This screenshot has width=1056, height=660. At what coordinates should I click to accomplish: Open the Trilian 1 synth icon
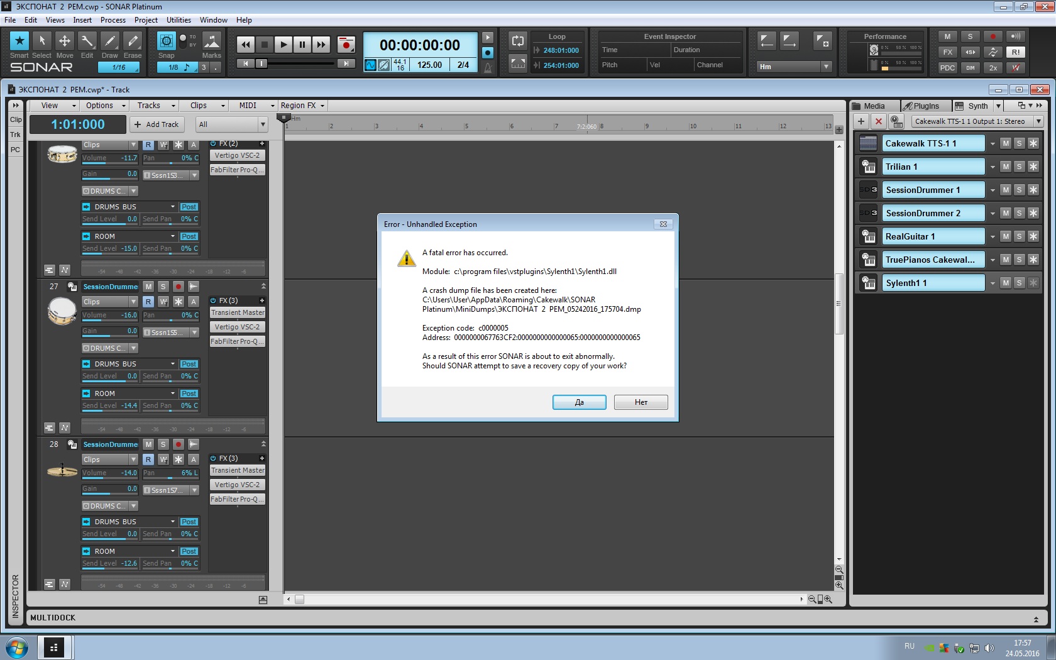click(869, 167)
